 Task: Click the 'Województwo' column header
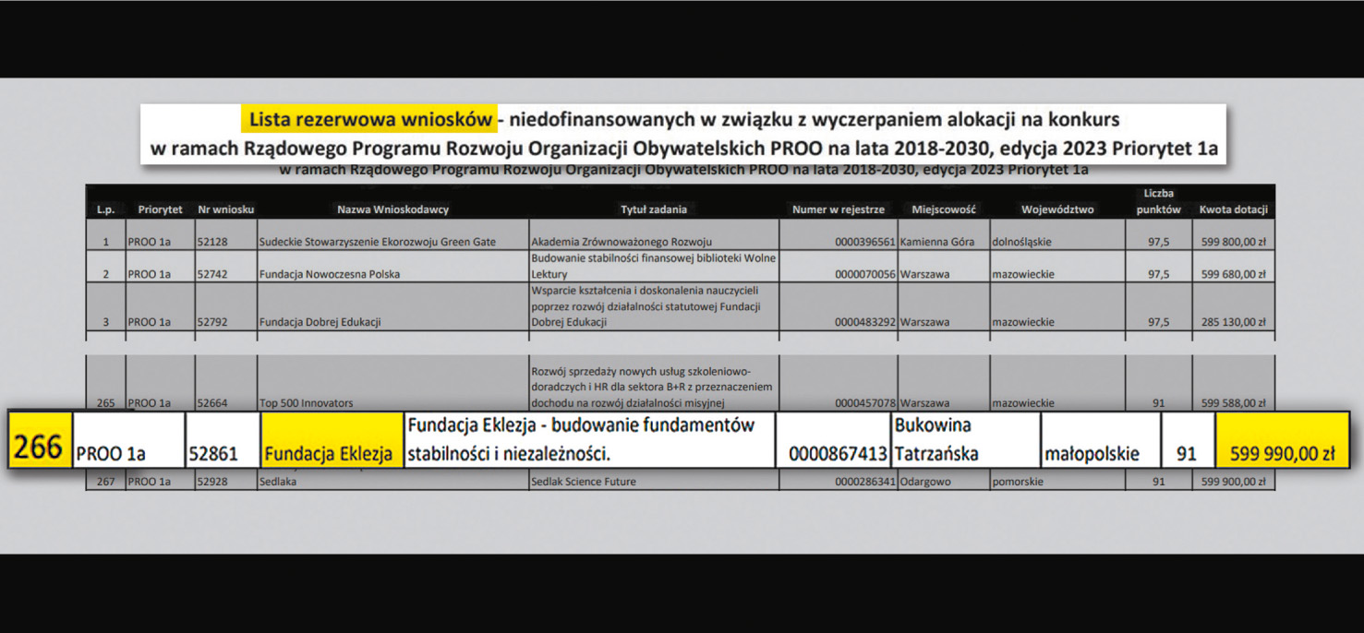pos(1057,209)
